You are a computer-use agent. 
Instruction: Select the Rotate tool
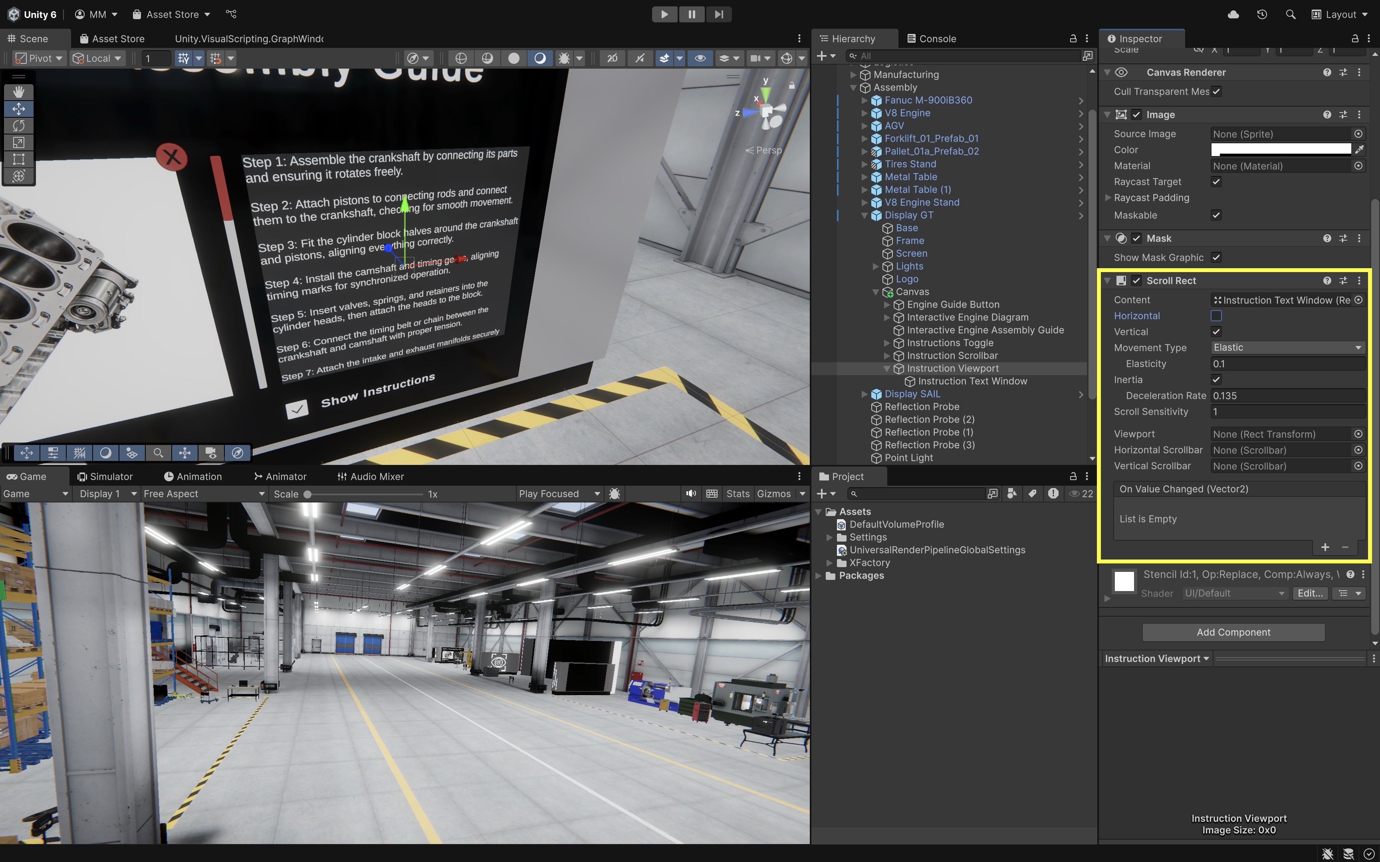click(19, 125)
